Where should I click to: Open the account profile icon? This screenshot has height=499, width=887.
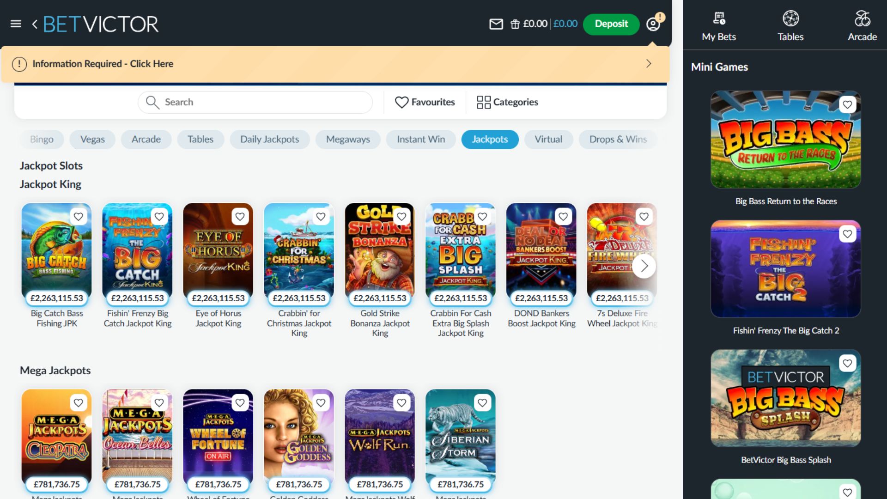tap(653, 24)
